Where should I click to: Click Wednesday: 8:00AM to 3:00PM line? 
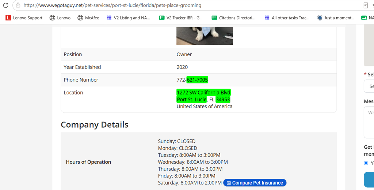[x=193, y=162]
